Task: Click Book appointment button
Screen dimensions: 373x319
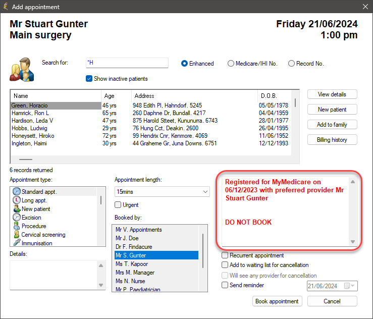Action: (x=277, y=301)
